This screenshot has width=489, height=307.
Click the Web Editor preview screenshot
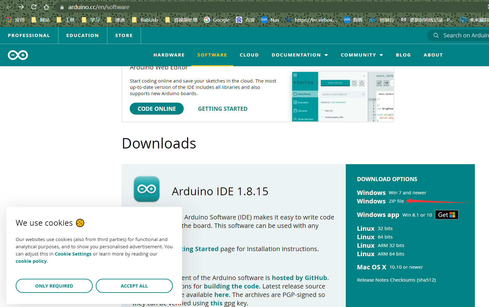[x=343, y=96]
